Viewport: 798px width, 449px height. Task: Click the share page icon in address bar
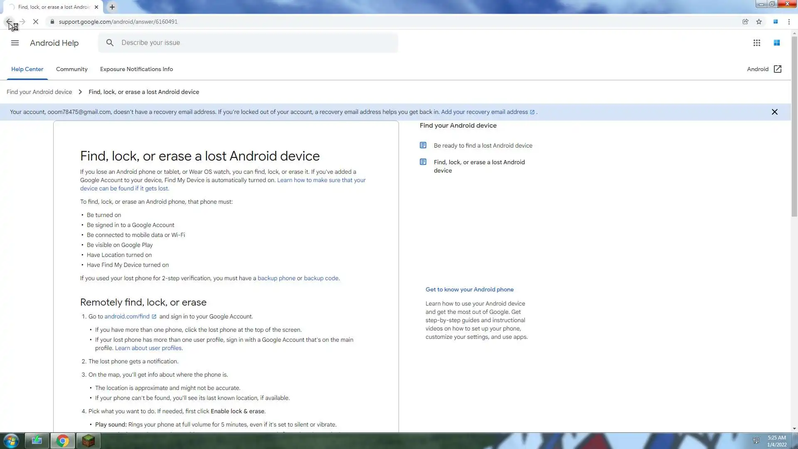click(x=745, y=22)
